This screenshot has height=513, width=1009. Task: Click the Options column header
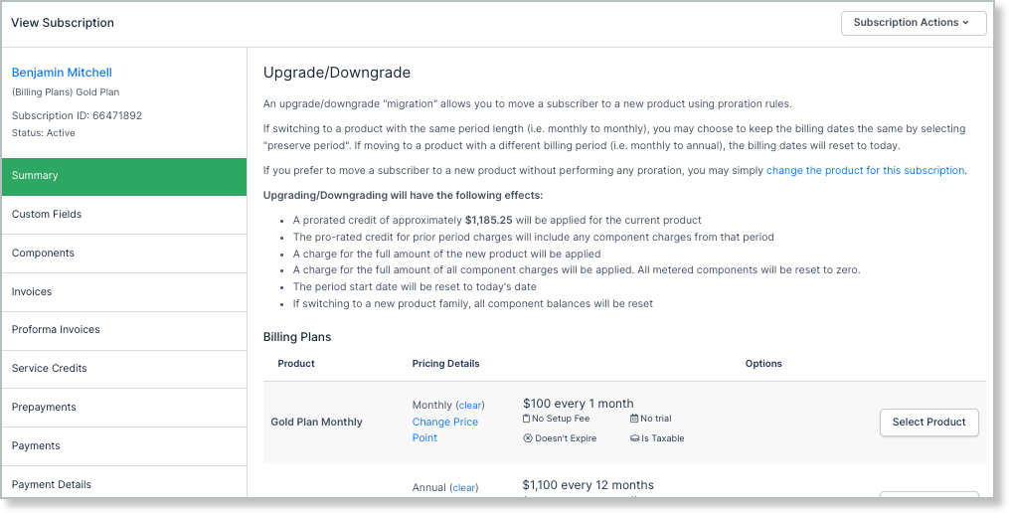pos(763,364)
